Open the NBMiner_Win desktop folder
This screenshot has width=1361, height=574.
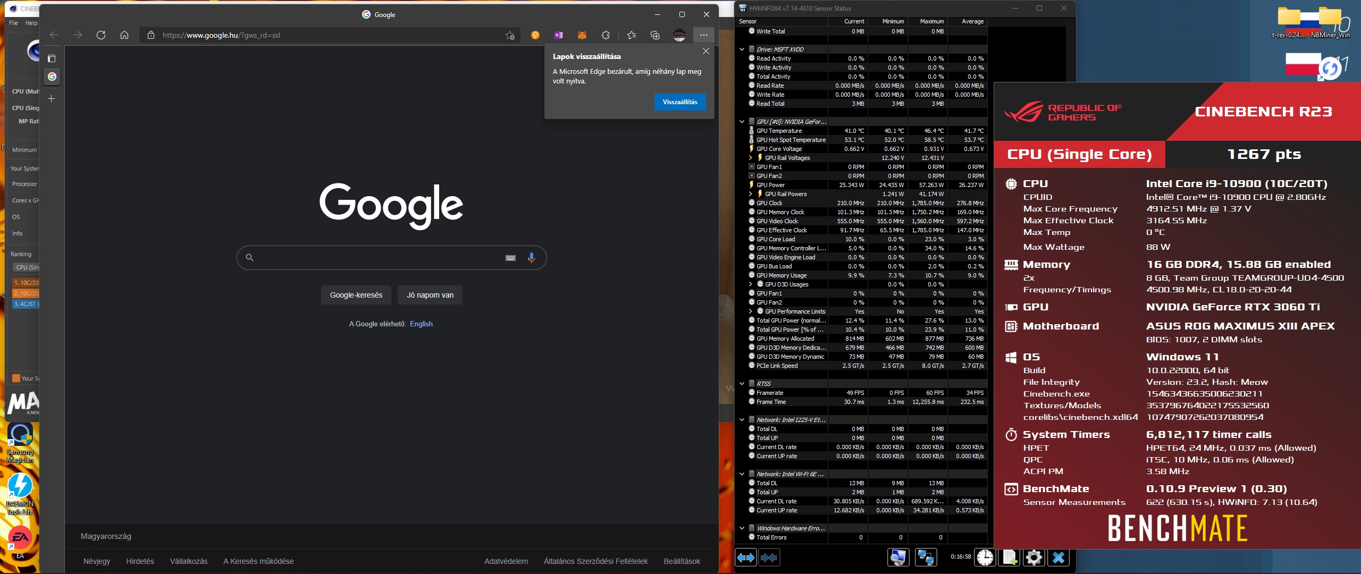pyautogui.click(x=1330, y=23)
